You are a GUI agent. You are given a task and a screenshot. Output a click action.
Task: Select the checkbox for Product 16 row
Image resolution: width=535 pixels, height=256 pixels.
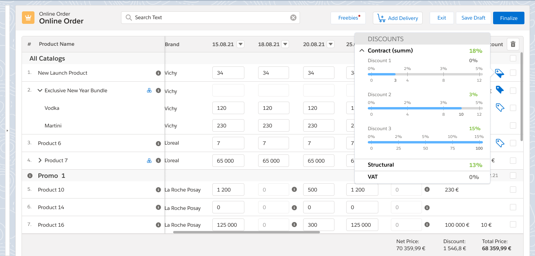(x=513, y=224)
